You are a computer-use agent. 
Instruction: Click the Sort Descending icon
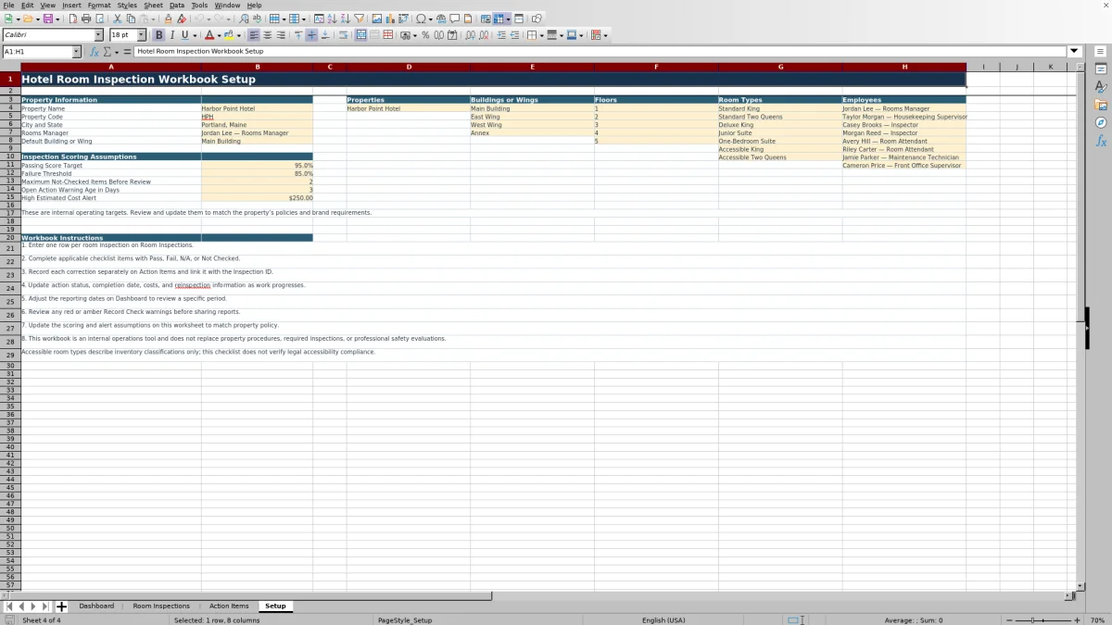[345, 19]
